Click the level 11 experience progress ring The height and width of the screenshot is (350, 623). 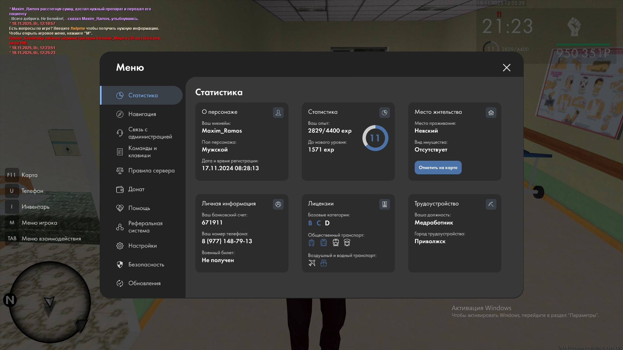pos(375,138)
